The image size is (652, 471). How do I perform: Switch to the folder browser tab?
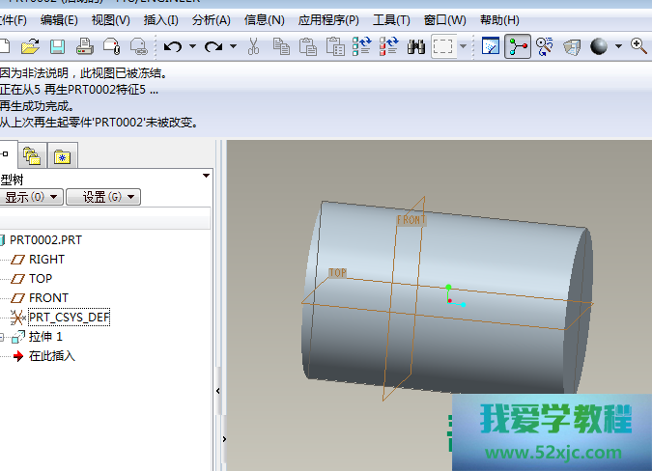click(33, 155)
